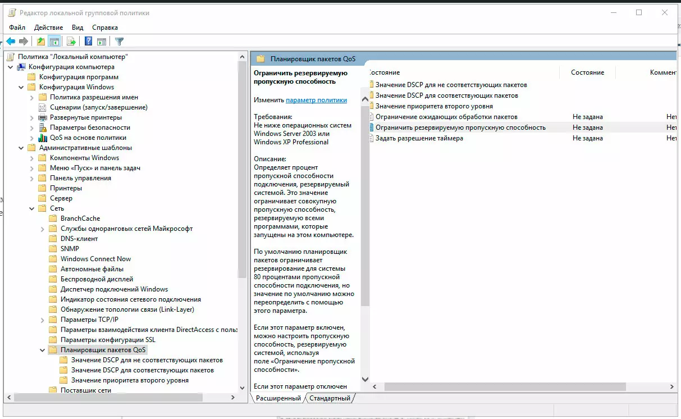The image size is (681, 419).
Task: Expand the Компоненты Windows folder
Action: [x=32, y=158]
